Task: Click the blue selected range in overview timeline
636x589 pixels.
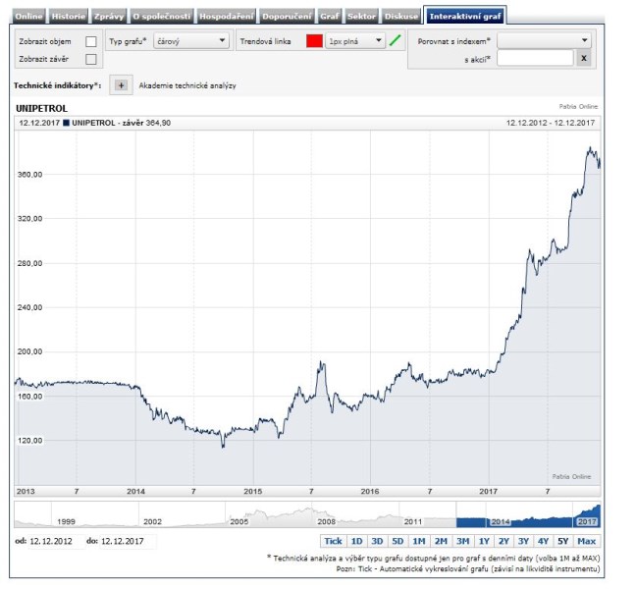Action: (527, 514)
